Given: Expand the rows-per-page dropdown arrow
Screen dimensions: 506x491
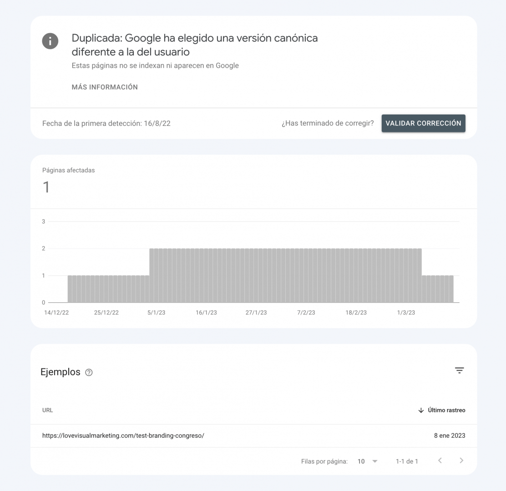Looking at the screenshot, I should pos(374,461).
